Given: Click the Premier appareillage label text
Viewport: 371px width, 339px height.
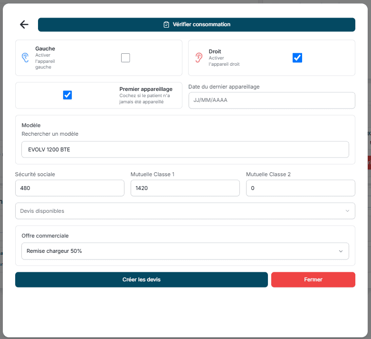Looking at the screenshot, I should pyautogui.click(x=146, y=89).
